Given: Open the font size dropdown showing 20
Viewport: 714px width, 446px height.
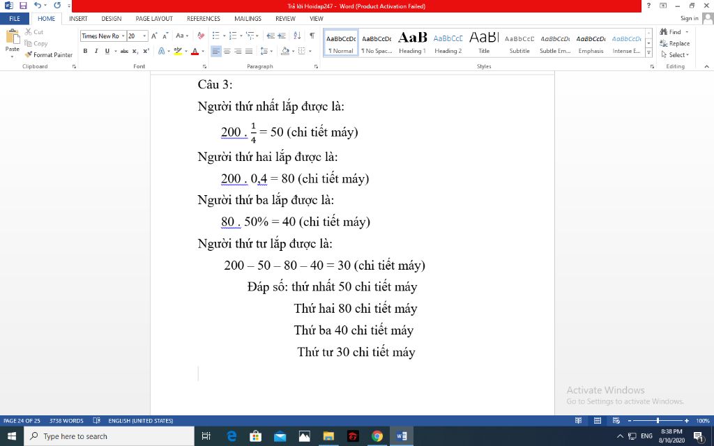Looking at the screenshot, I should (144, 36).
